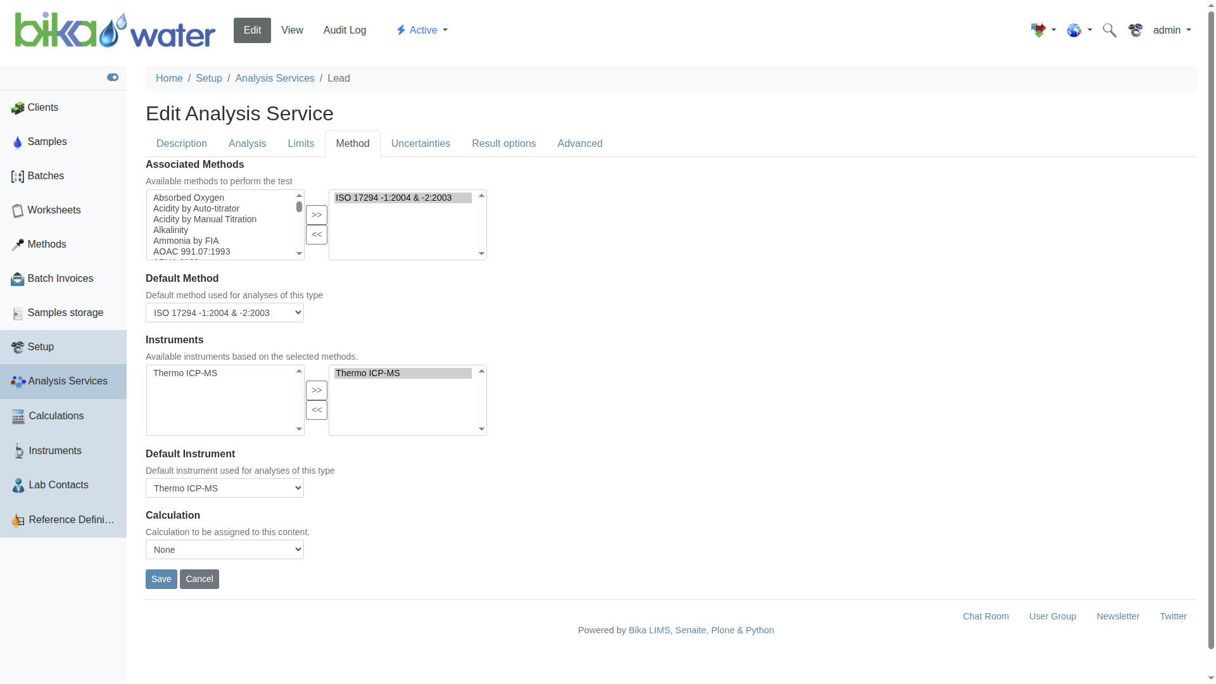This screenshot has width=1216, height=684.
Task: Click the Instruments microscope icon
Action: tap(18, 452)
